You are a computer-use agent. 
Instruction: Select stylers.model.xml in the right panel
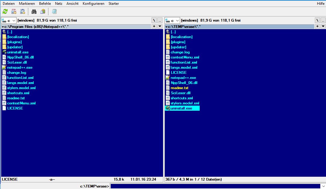[185, 103]
